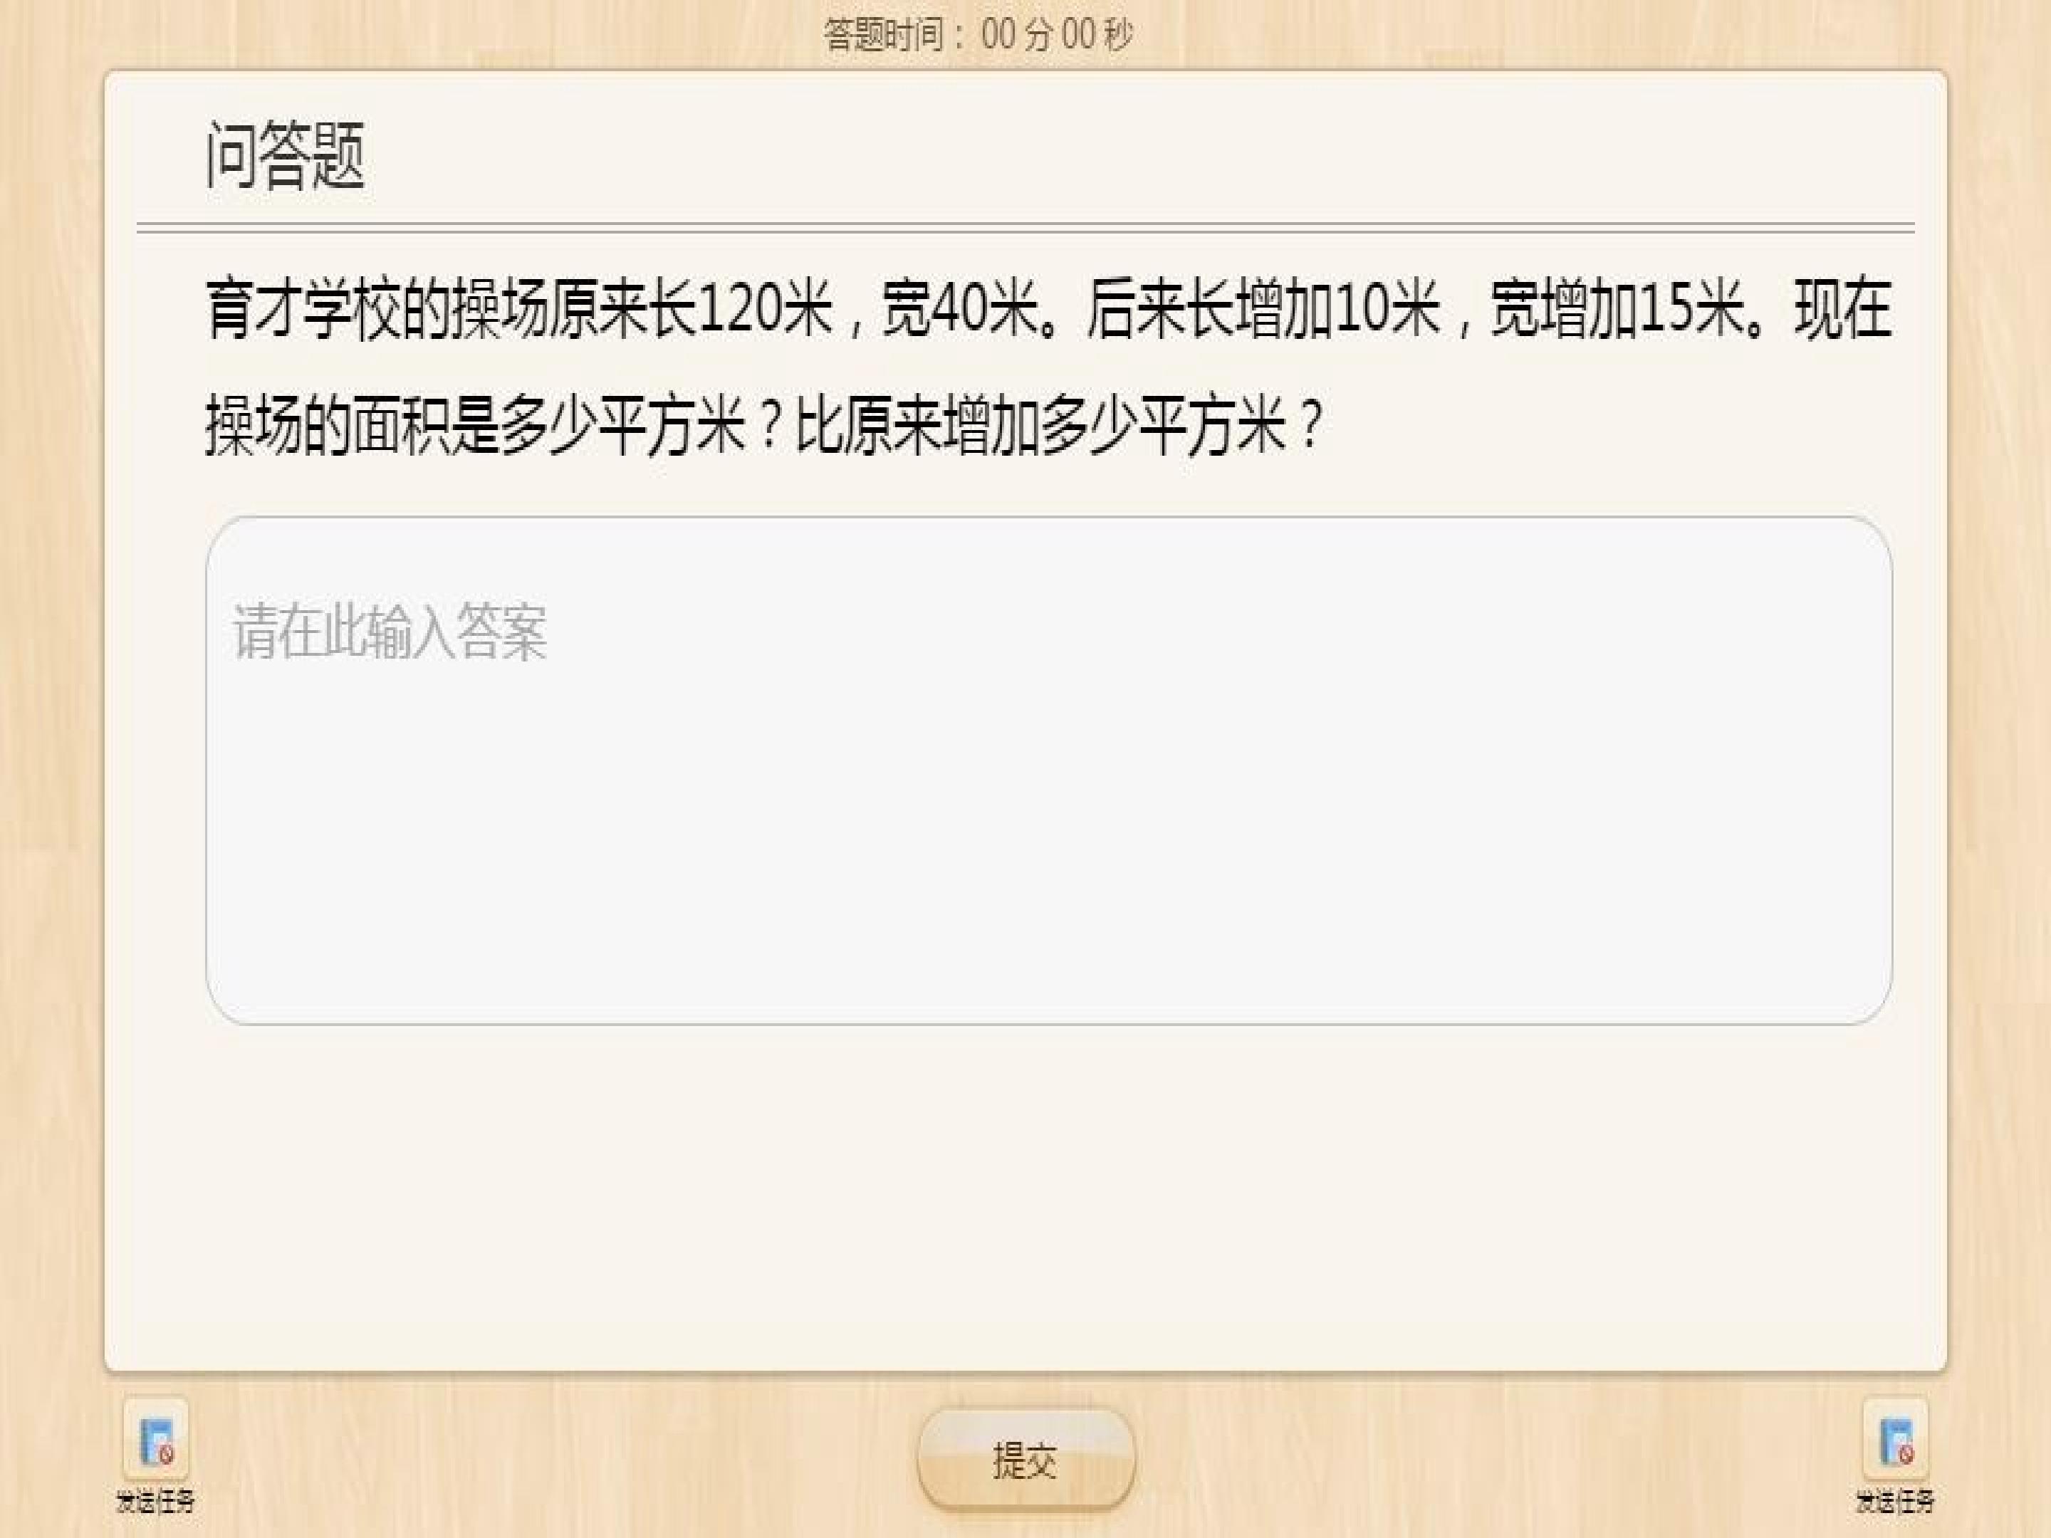Image resolution: width=2051 pixels, height=1538 pixels.
Task: Focus the 请在此输入答案 answer box
Action: point(1049,770)
